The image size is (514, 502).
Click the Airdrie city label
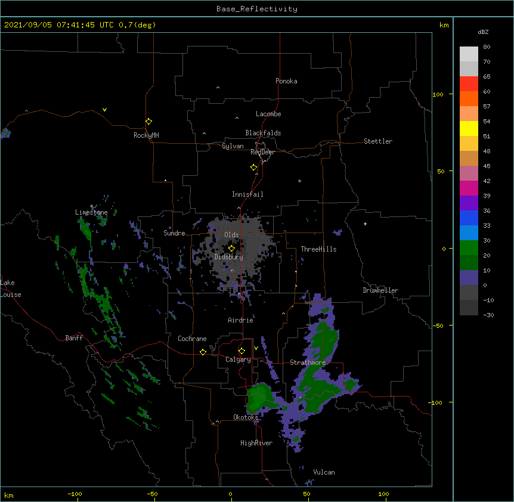coord(241,320)
